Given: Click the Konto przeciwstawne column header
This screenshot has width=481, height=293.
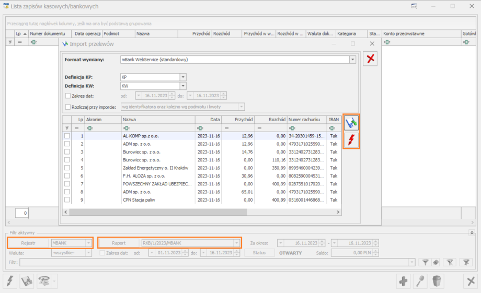Looking at the screenshot, I should point(421,34).
